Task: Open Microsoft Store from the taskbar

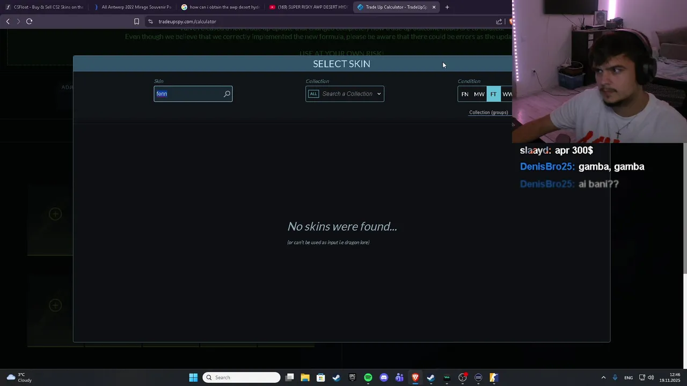Action: 320,377
